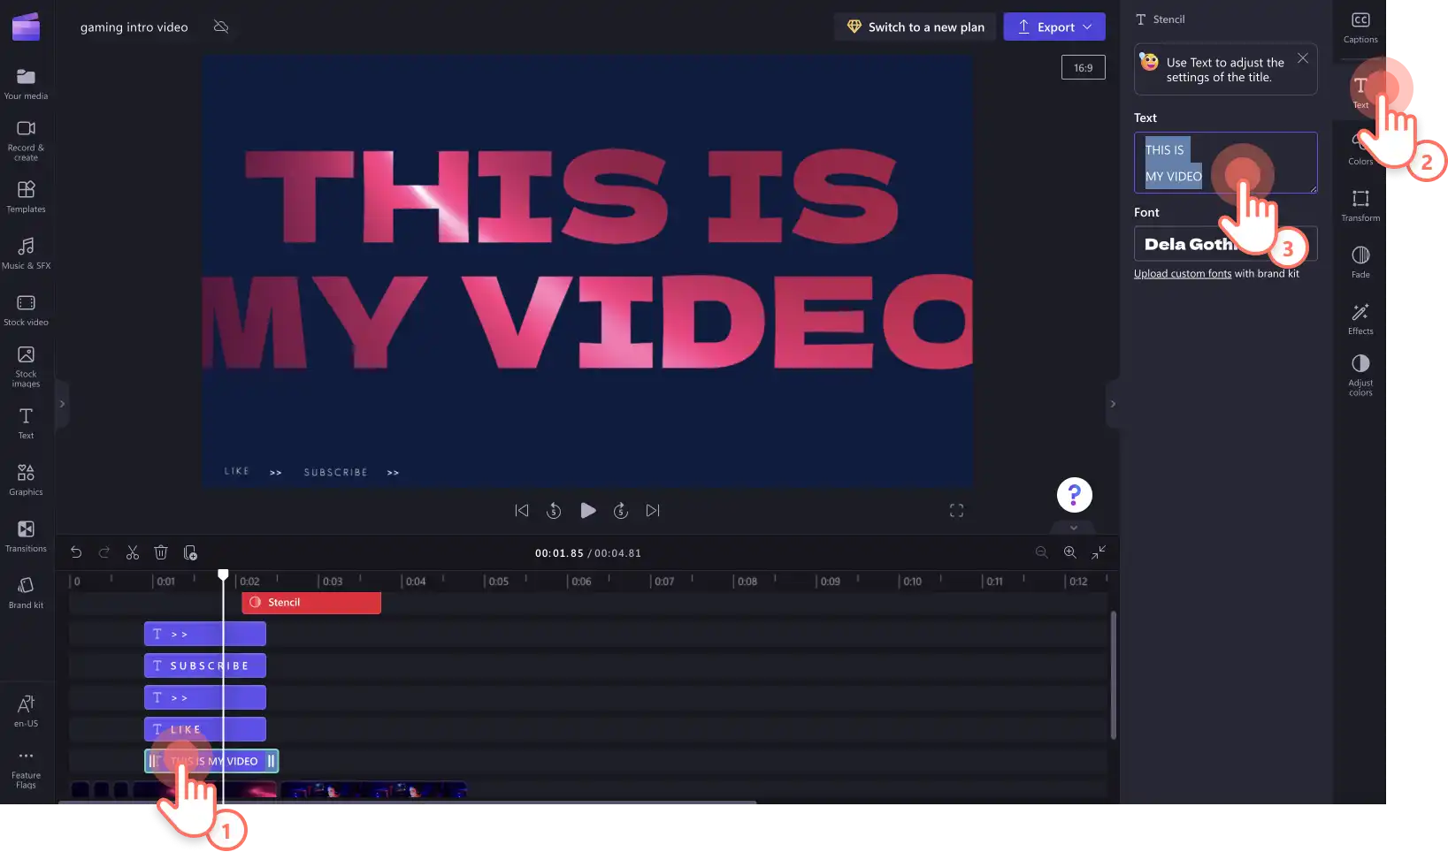Select the 16:9 aspect ratio button
Image resolution: width=1448 pixels, height=852 pixels.
point(1084,68)
